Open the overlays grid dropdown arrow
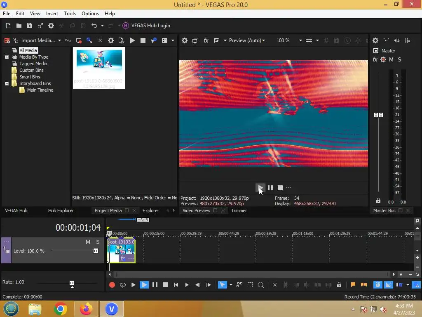422x317 pixels. click(318, 40)
